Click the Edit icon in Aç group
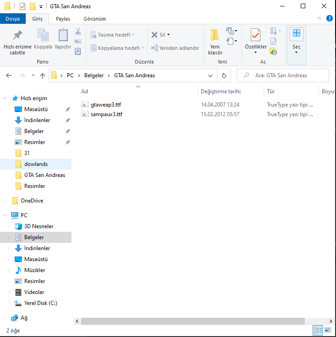336x337 pixels. (x=274, y=41)
